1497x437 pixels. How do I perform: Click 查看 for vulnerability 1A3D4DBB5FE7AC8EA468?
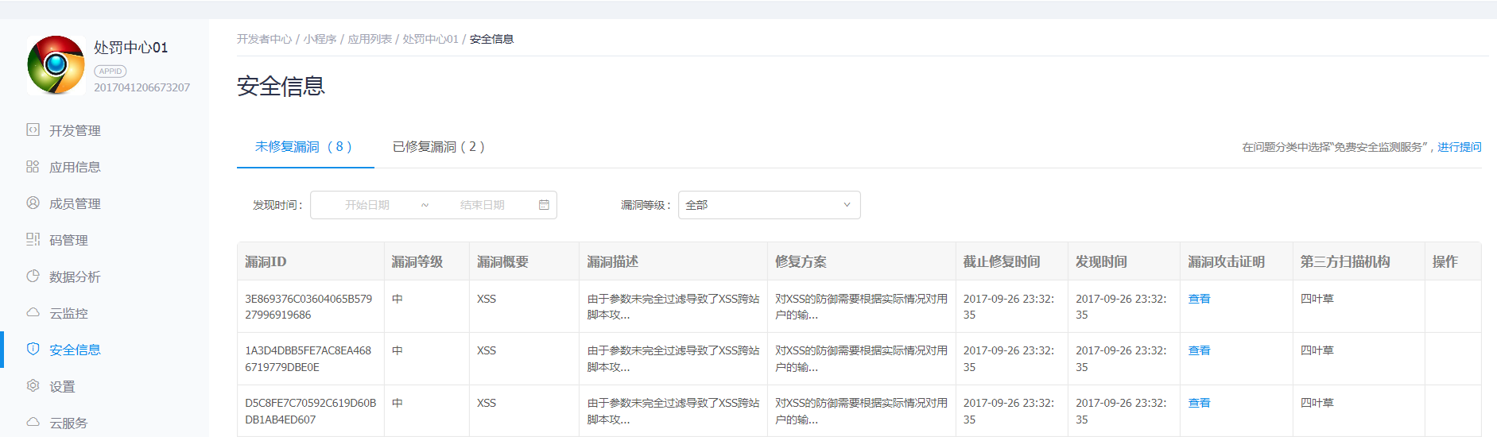tap(1199, 350)
